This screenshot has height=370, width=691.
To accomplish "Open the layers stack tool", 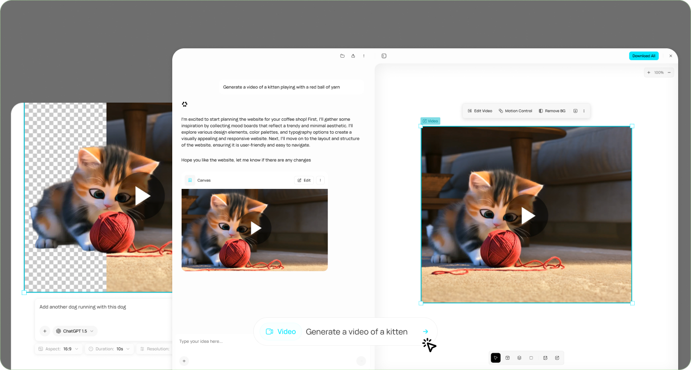I will tap(519, 358).
